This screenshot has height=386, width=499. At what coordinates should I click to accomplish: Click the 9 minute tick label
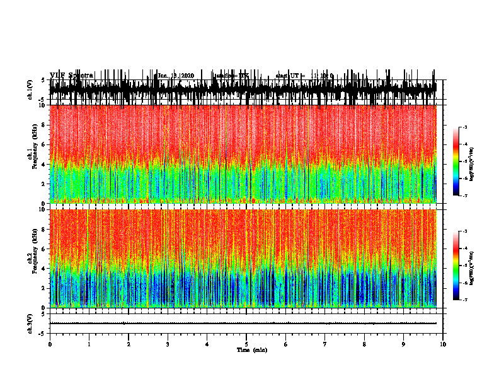click(403, 344)
